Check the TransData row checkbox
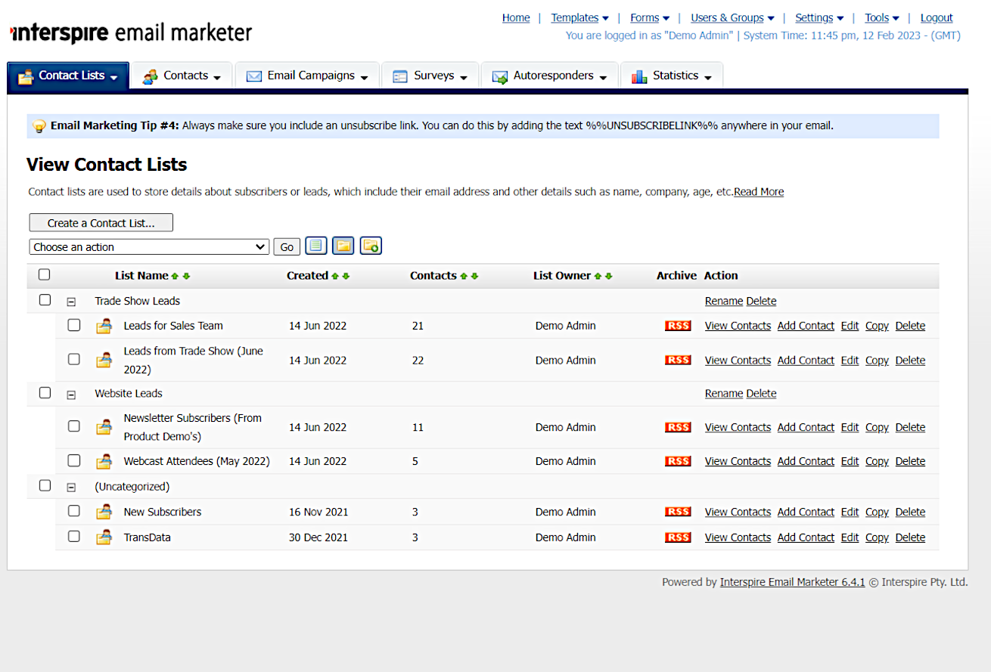The height and width of the screenshot is (672, 991). (73, 536)
